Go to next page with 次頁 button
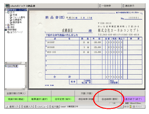 86,93
